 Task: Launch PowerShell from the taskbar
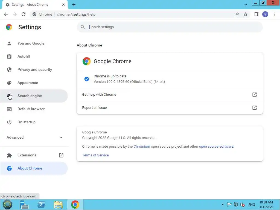click(41, 205)
